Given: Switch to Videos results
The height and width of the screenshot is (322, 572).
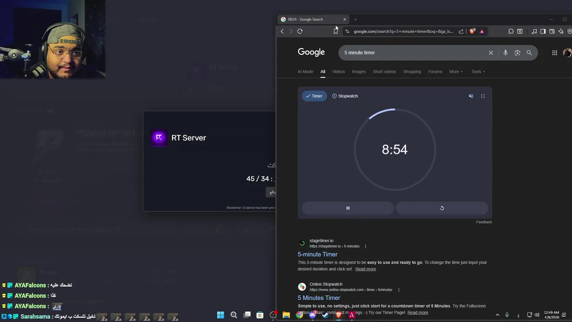Looking at the screenshot, I should pos(338,72).
